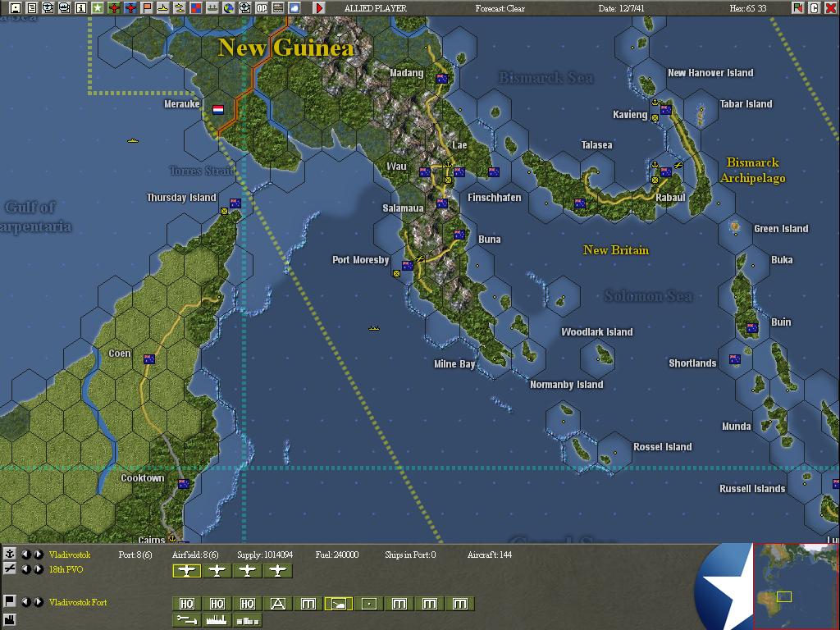
Task: Select the first highlighted air group plane button
Action: 186,571
